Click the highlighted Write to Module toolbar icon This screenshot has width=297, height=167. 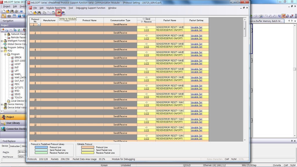coord(59,13)
